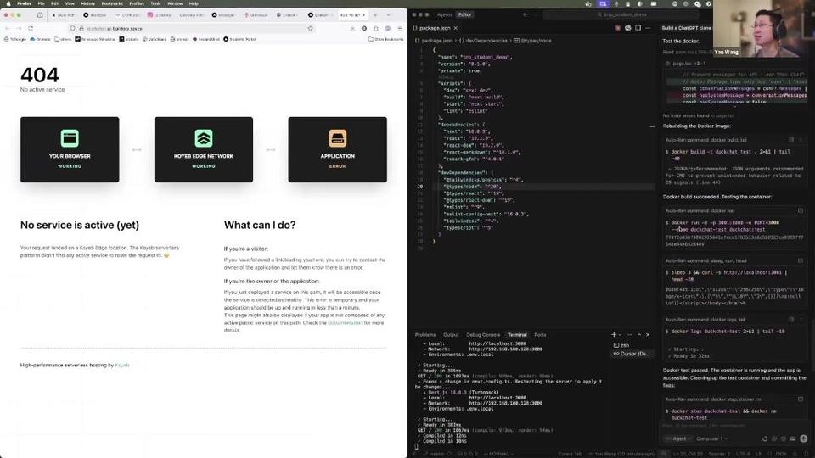Click the Ln Col cursor position indicator
Image resolution: width=815 pixels, height=458 pixels.
(x=689, y=454)
